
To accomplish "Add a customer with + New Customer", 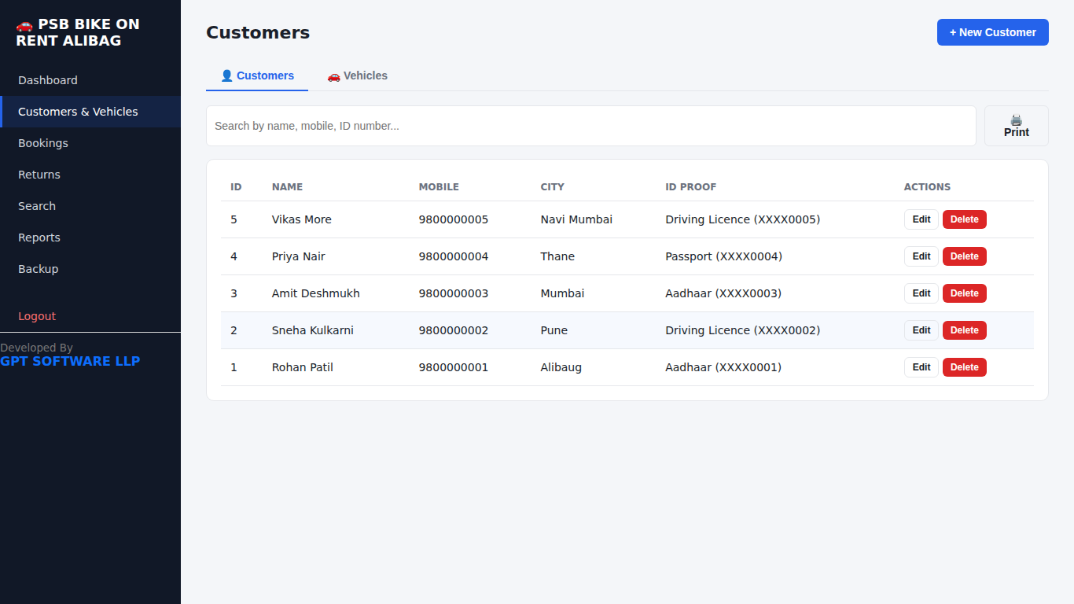I will click(993, 32).
